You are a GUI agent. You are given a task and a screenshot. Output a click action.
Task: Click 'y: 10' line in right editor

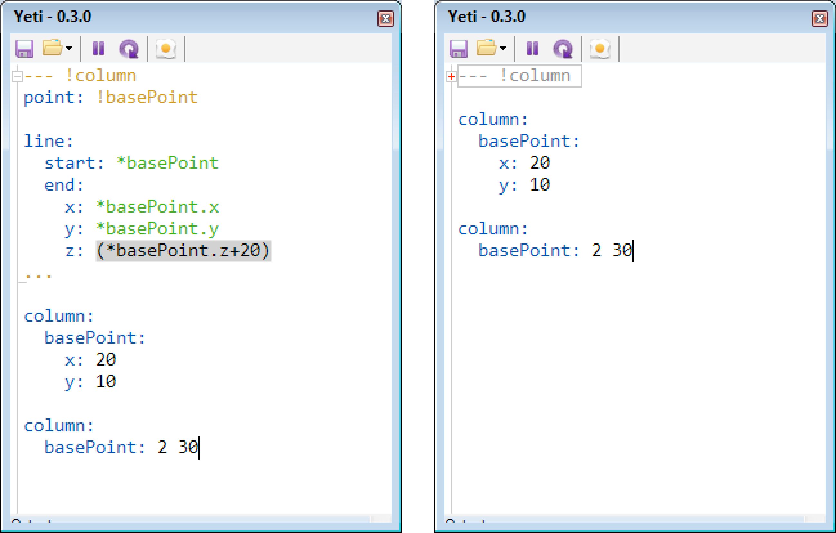pyautogui.click(x=525, y=186)
